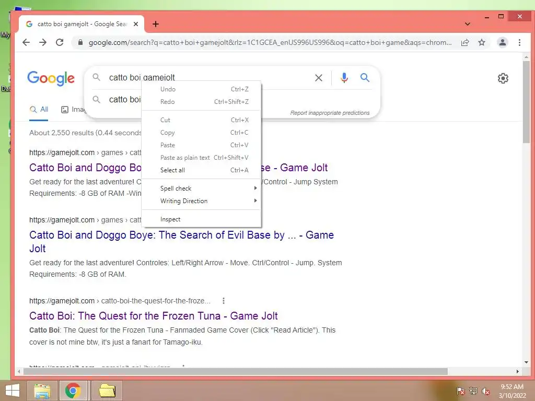This screenshot has height=401, width=535.
Task: Open a new tab with the plus button
Action: [x=156, y=24]
